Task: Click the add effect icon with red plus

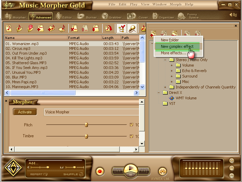Action: click(x=153, y=33)
